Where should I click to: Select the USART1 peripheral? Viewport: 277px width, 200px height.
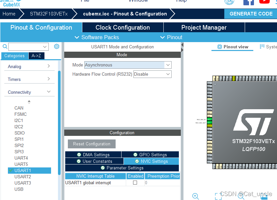[x=30, y=170]
